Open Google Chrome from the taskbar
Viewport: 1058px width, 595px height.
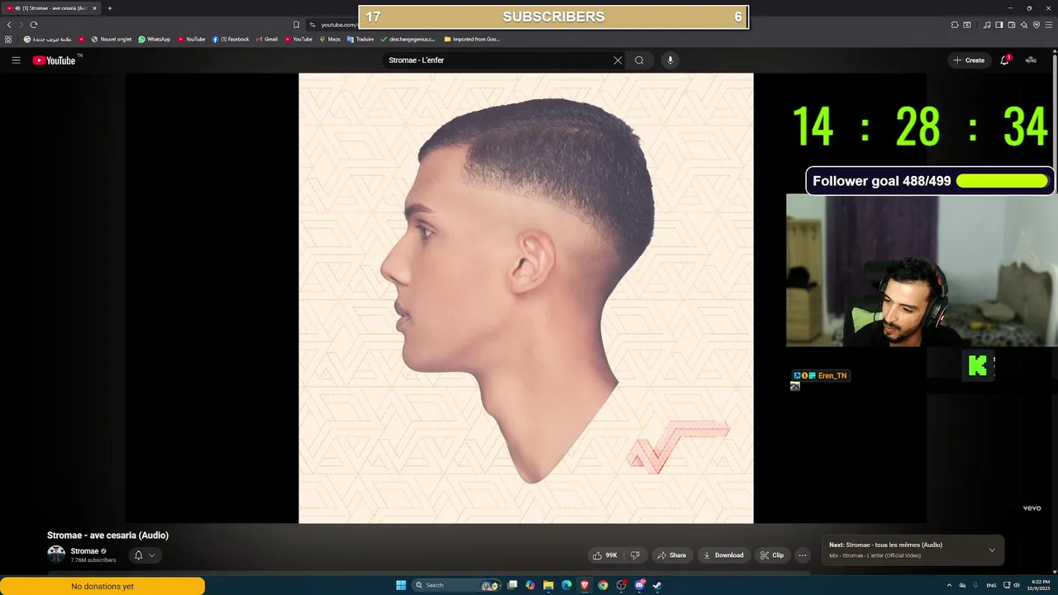[x=603, y=585]
